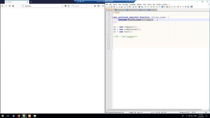Viewport: 210px width, 118px height.
Task: Save the current file via toolbar icon
Action: click(x=112, y=7)
